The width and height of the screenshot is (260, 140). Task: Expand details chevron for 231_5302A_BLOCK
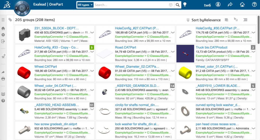[92, 33]
